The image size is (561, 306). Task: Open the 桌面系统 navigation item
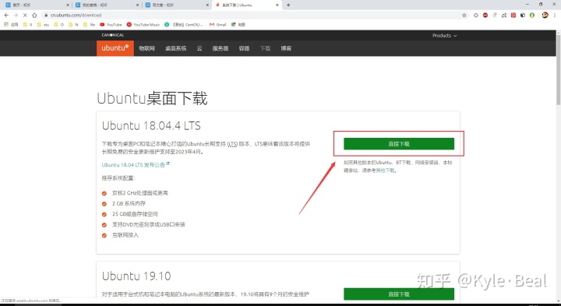click(175, 48)
